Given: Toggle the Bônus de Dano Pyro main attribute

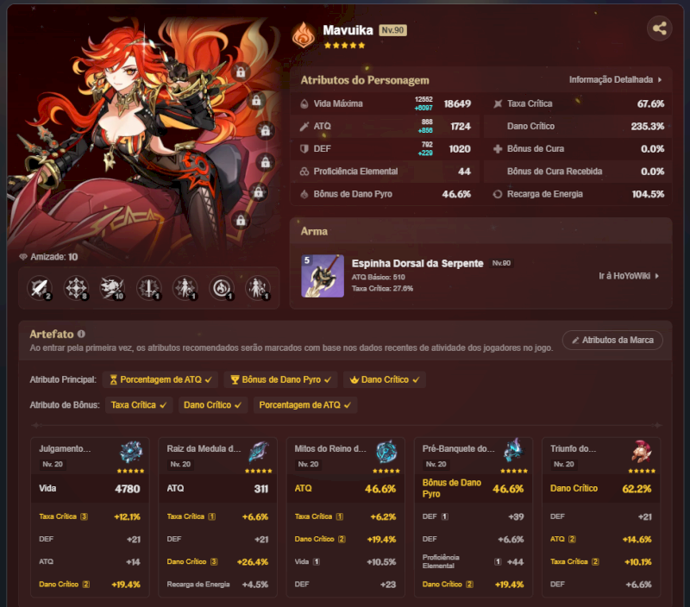Looking at the screenshot, I should pyautogui.click(x=281, y=379).
